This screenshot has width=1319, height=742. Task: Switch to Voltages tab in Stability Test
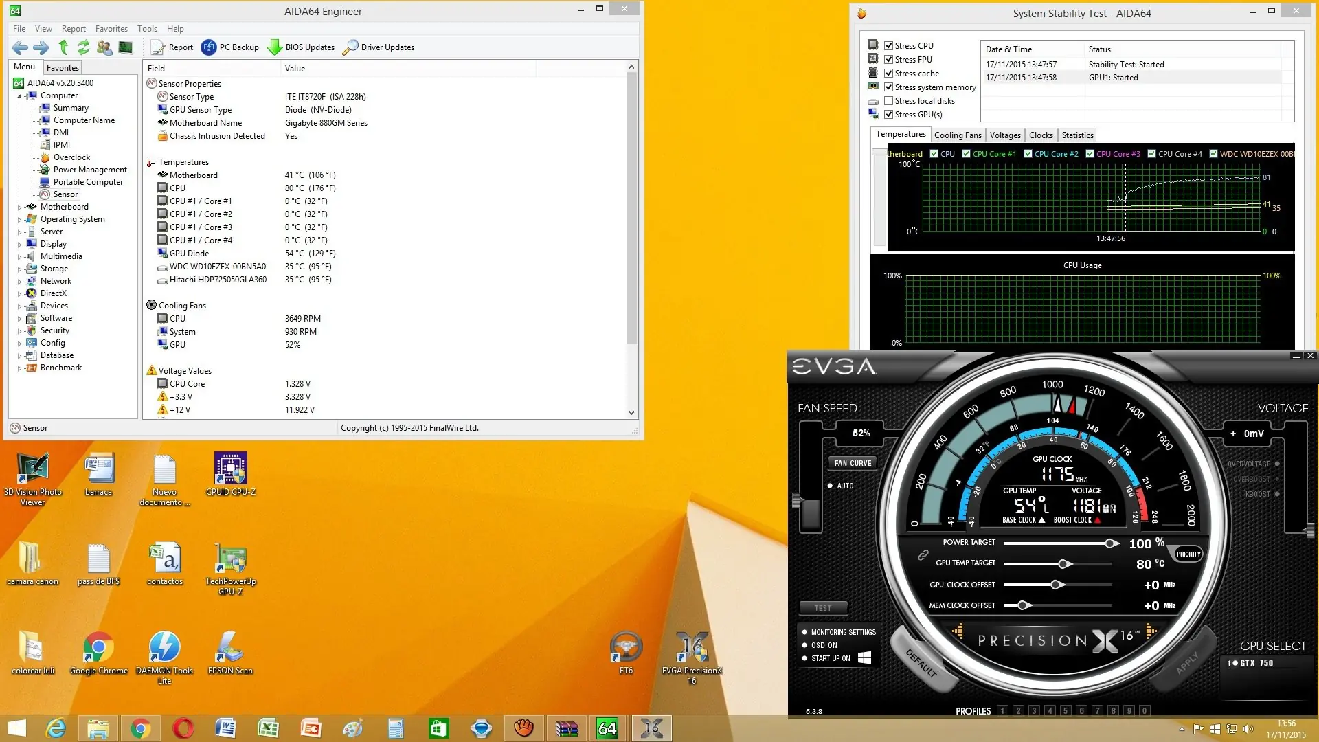click(x=1005, y=135)
